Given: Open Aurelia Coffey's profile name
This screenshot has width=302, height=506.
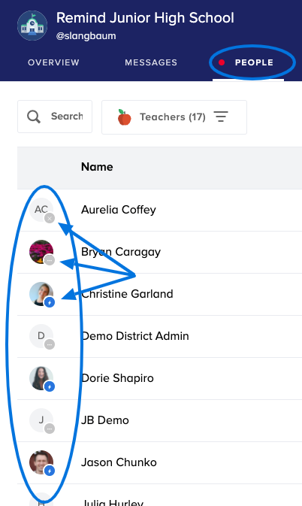Looking at the screenshot, I should pos(118,210).
